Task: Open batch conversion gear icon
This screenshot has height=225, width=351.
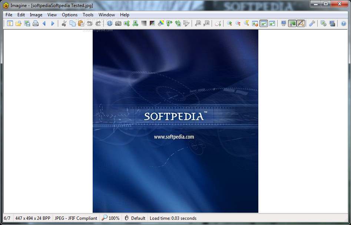Action: click(x=324, y=23)
